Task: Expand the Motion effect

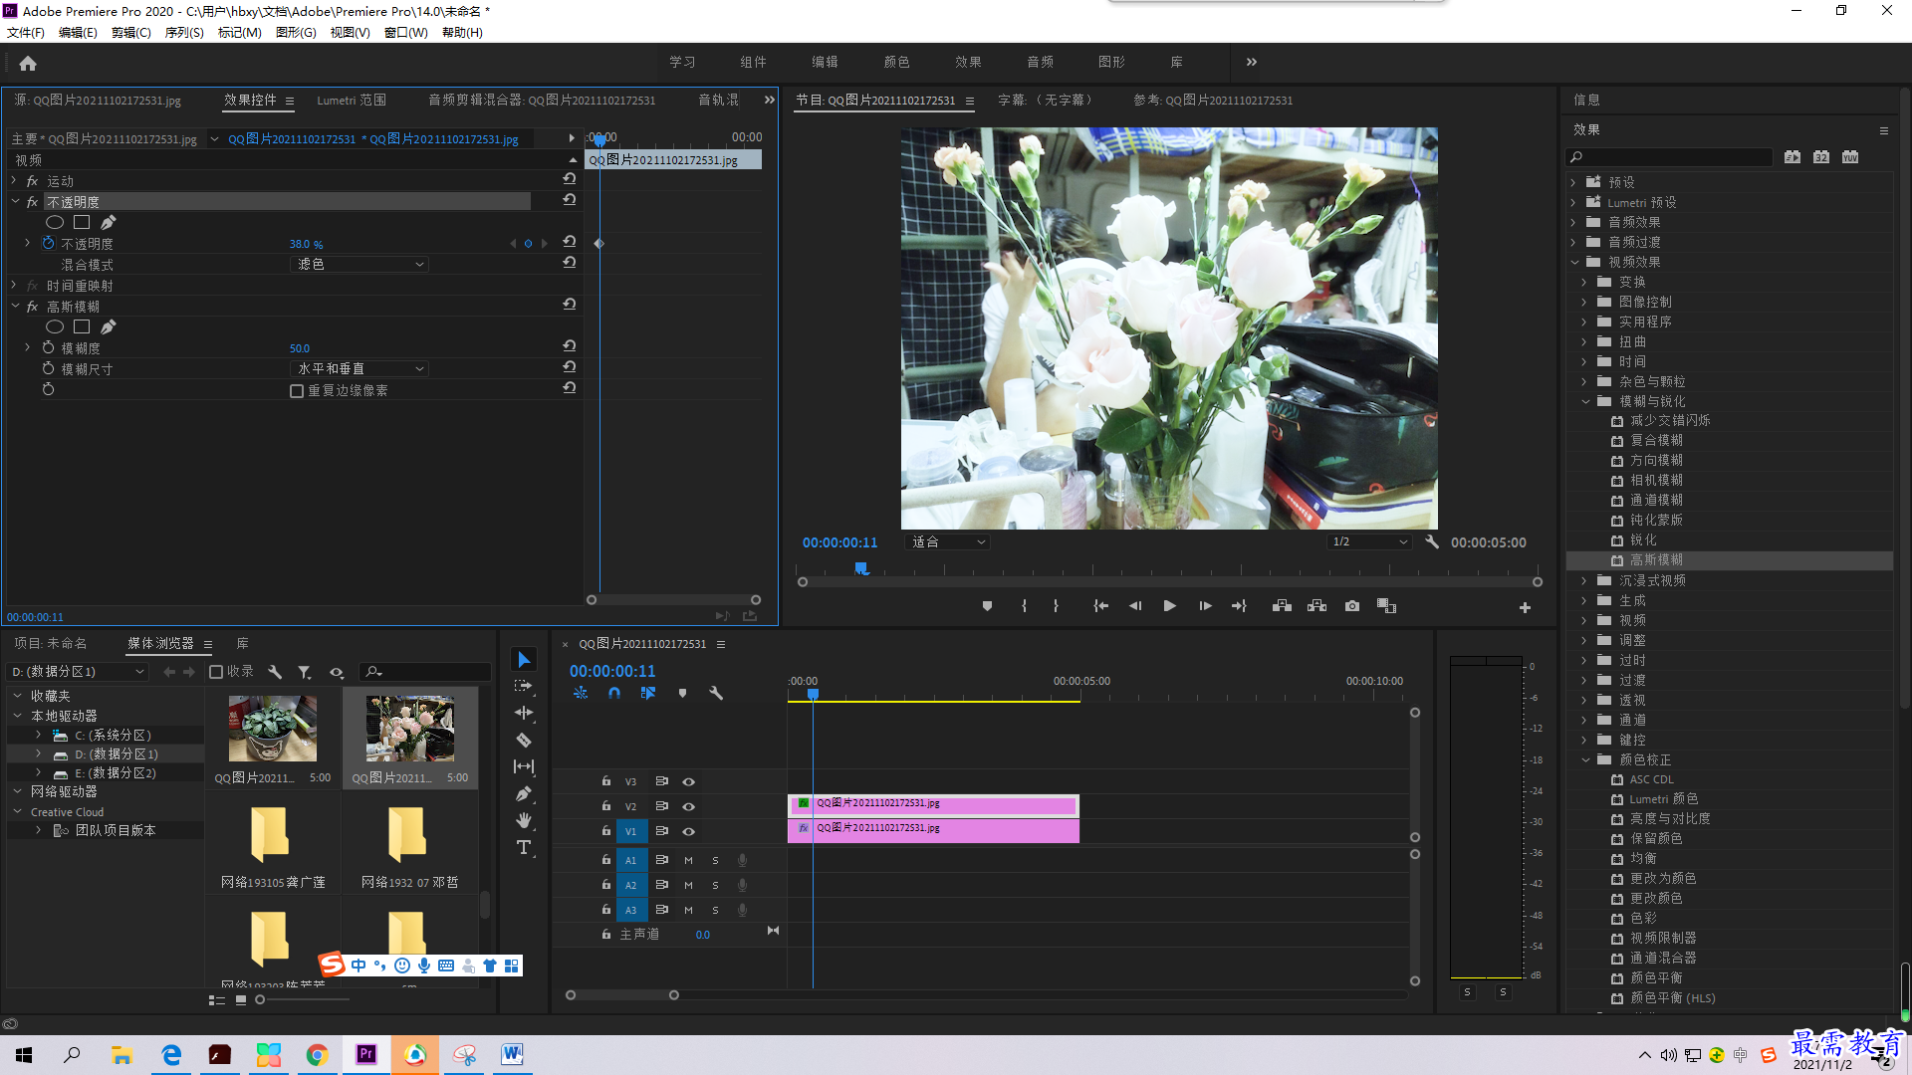Action: tap(14, 180)
